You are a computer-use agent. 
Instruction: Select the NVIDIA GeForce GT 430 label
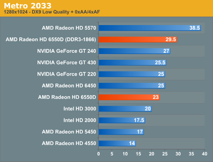(67, 62)
